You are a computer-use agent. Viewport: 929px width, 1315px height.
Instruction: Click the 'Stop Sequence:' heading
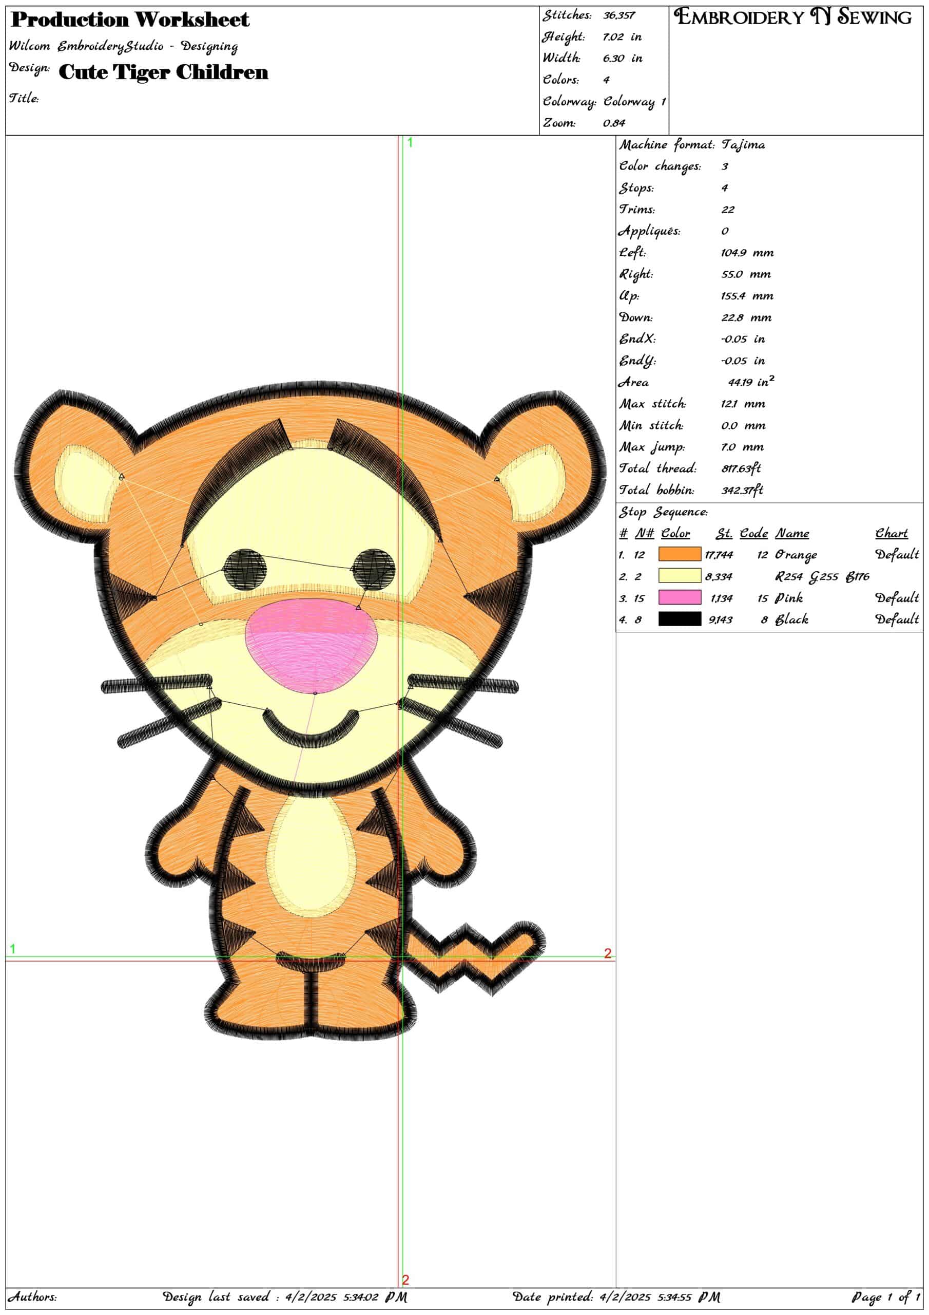664,512
